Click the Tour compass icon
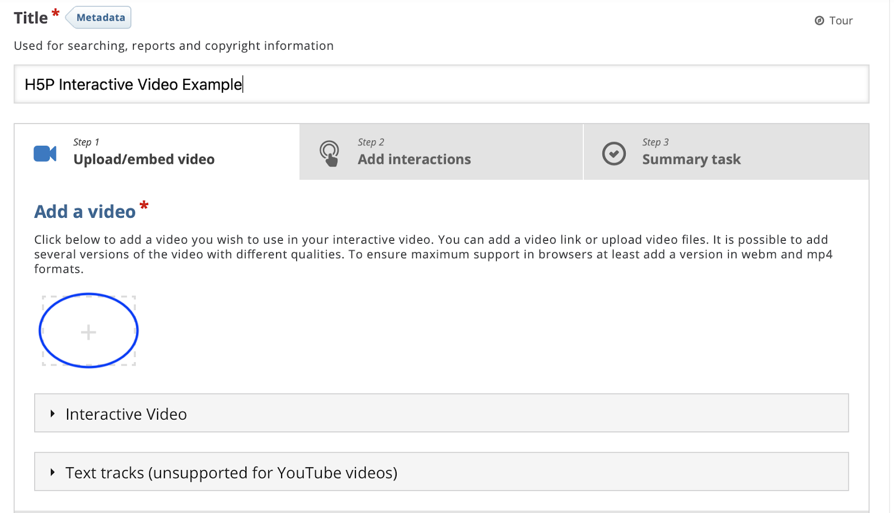The width and height of the screenshot is (894, 513). [x=819, y=21]
